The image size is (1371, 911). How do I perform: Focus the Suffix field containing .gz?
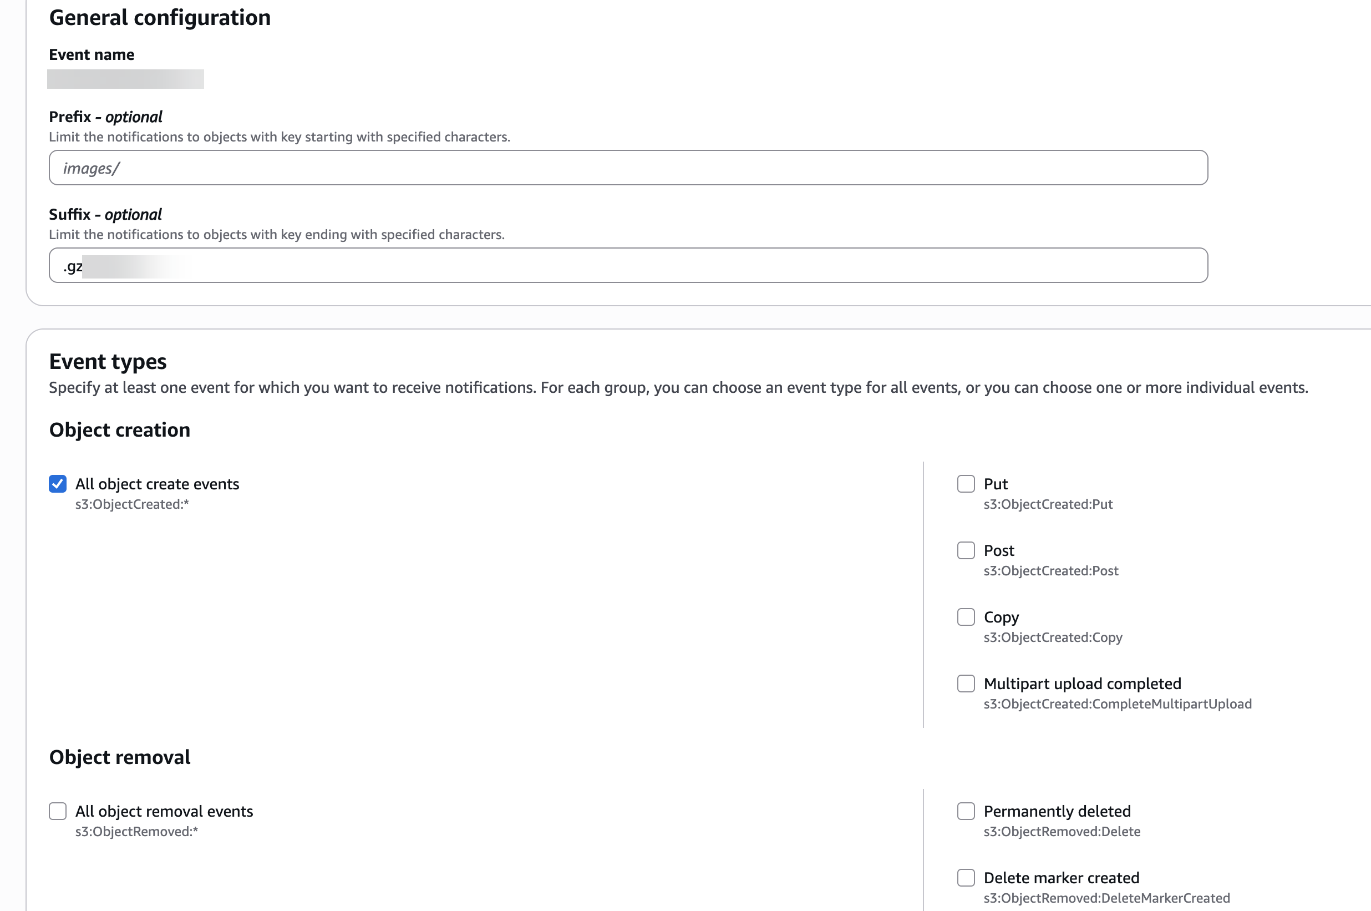point(628,266)
